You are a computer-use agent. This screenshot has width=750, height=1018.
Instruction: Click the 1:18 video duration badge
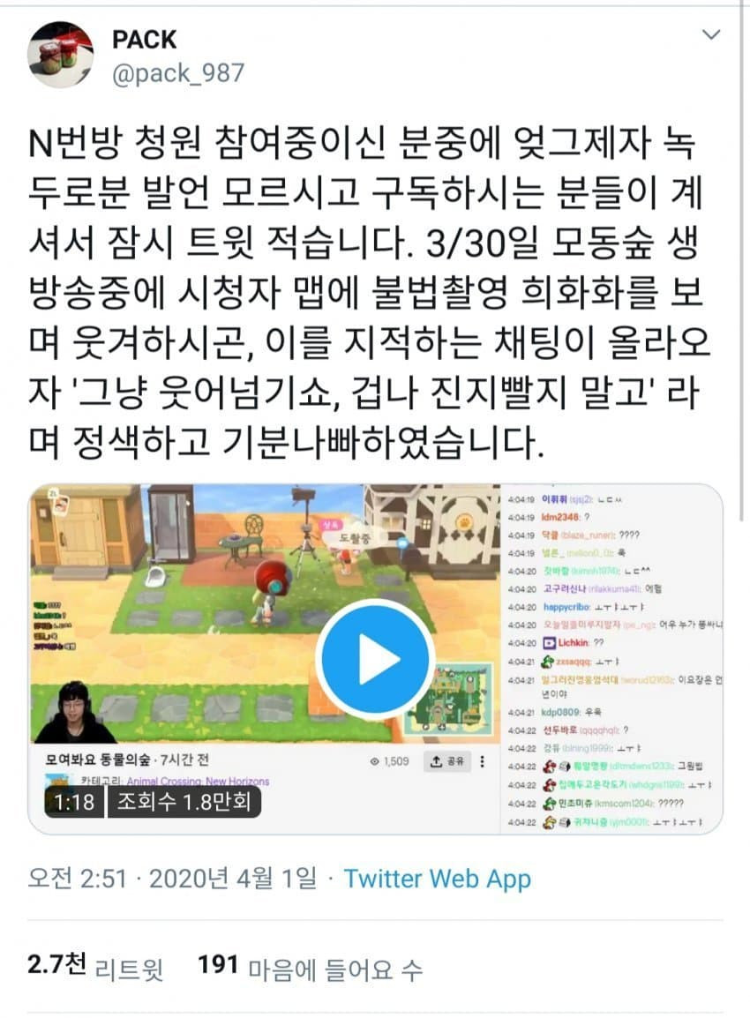74,803
